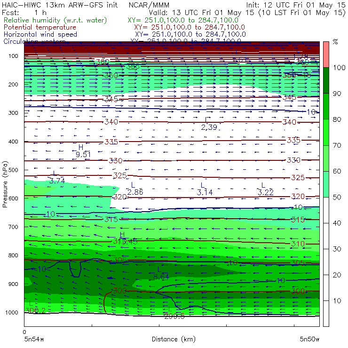Screen dimensions: 348x348
Task: Click the aqua-green colorbar segment between 50 and 60
Action: tap(326, 184)
